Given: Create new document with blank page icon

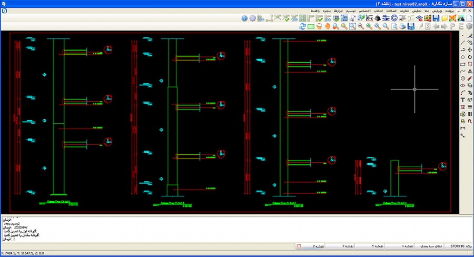Looking at the screenshot, I should 469,18.
